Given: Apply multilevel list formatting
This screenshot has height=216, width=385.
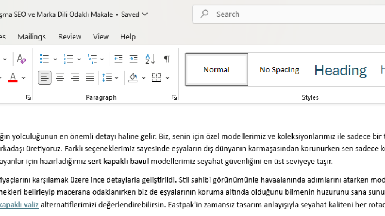Looking at the screenshot, I should [x=92, y=59].
